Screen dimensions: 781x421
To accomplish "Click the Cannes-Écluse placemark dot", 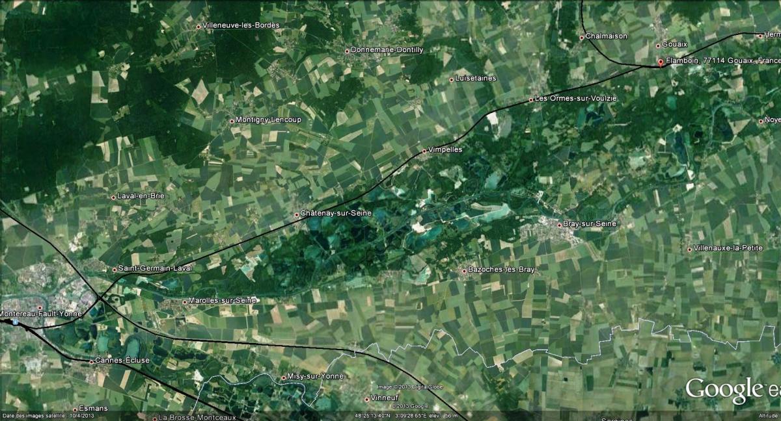I will 91,361.
